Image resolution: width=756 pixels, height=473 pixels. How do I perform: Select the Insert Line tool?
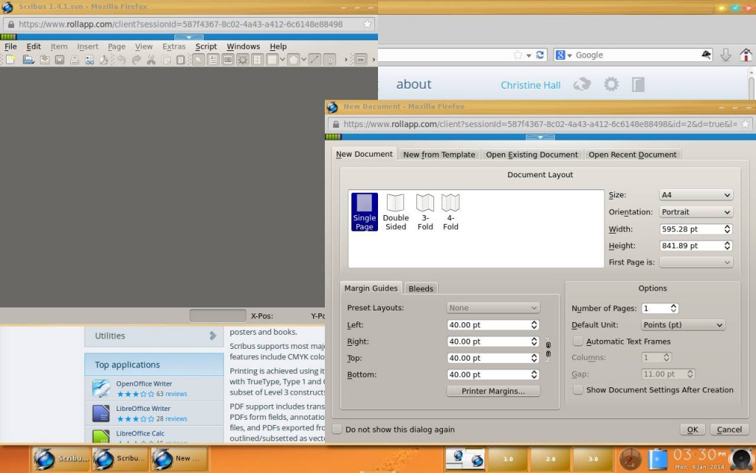(x=315, y=60)
